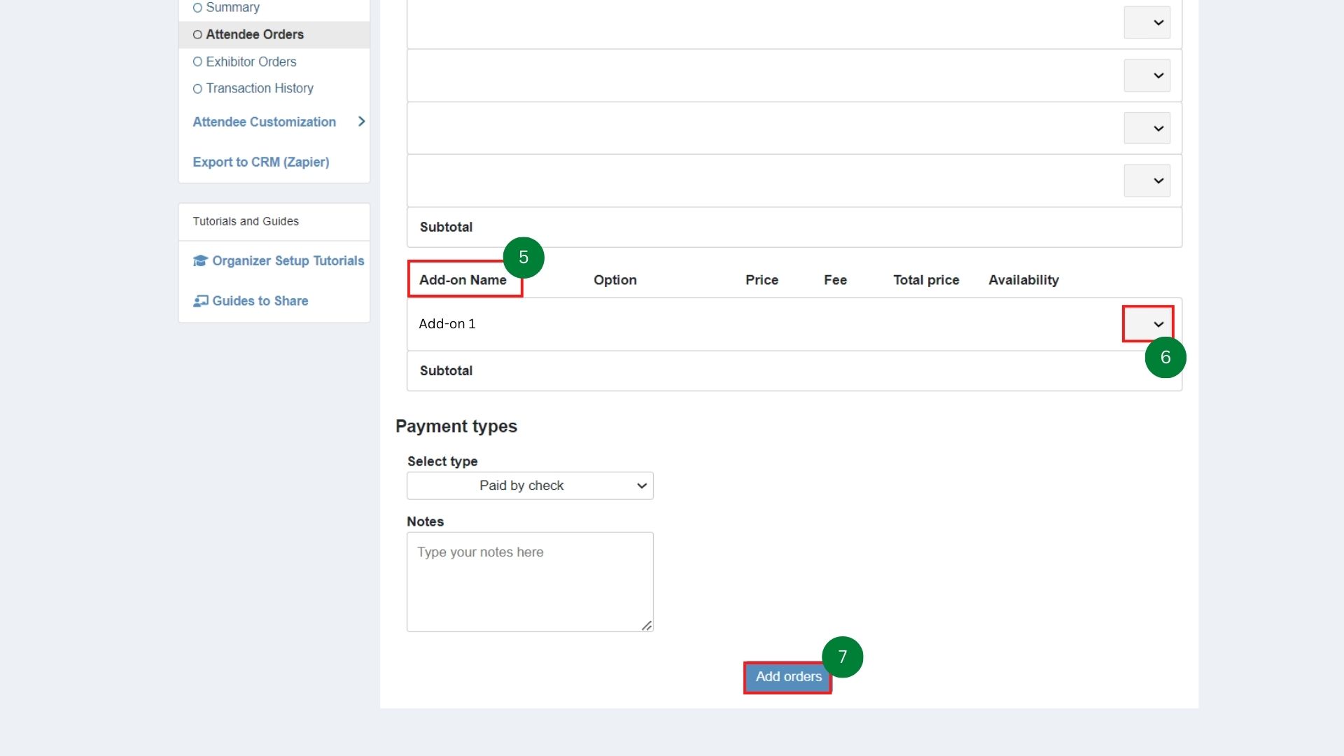Screen dimensions: 1344x756
Task: Open Export to CRM (Zapier) link
Action: tap(260, 162)
